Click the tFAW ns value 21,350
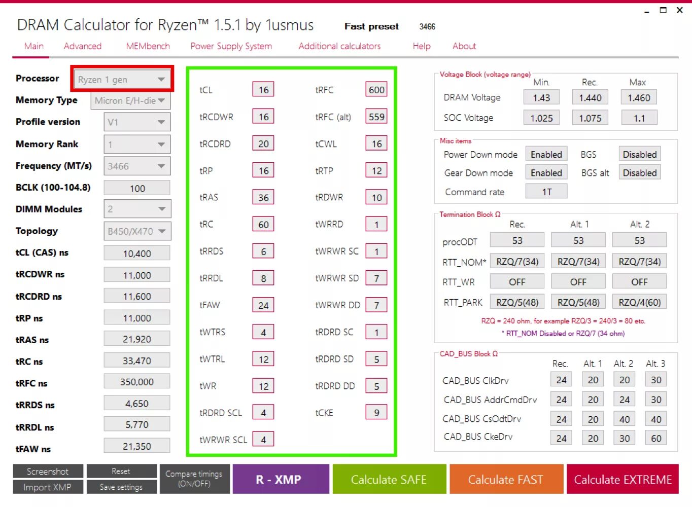Screen dimensions: 692x507 pos(137,446)
